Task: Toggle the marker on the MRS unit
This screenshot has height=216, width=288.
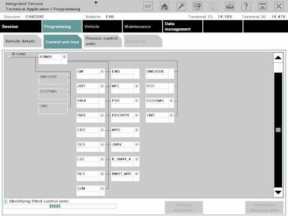Action: tap(137, 130)
